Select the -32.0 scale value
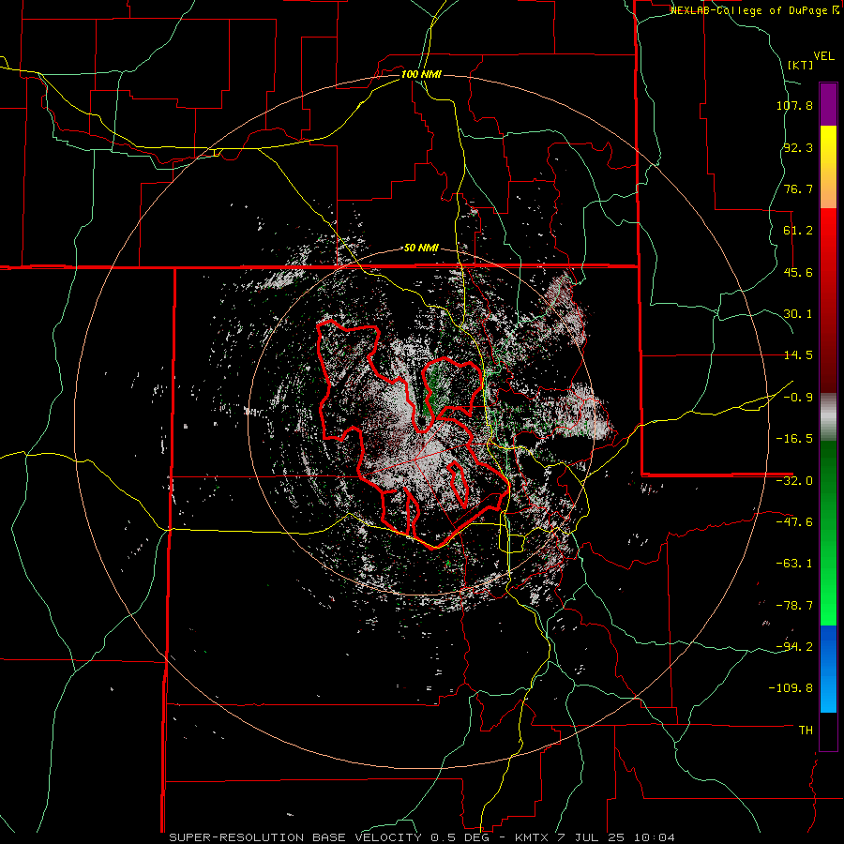 (794, 481)
